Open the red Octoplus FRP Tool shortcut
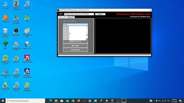184x103 pixels. click(x=27, y=59)
